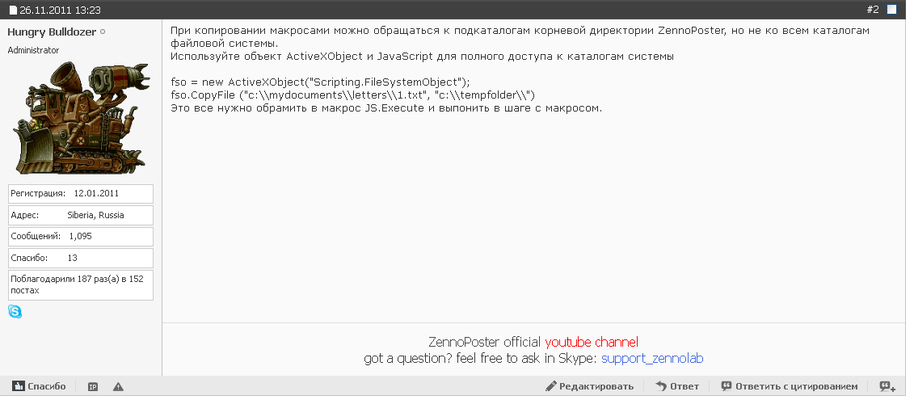The image size is (914, 400).
Task: Tick the post selection checkbox next to #2
Action: coord(891,10)
